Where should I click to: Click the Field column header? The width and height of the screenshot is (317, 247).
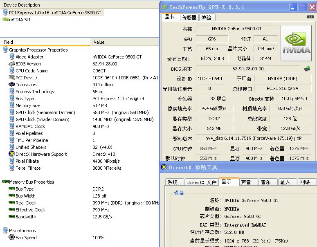pyautogui.click(x=45, y=42)
